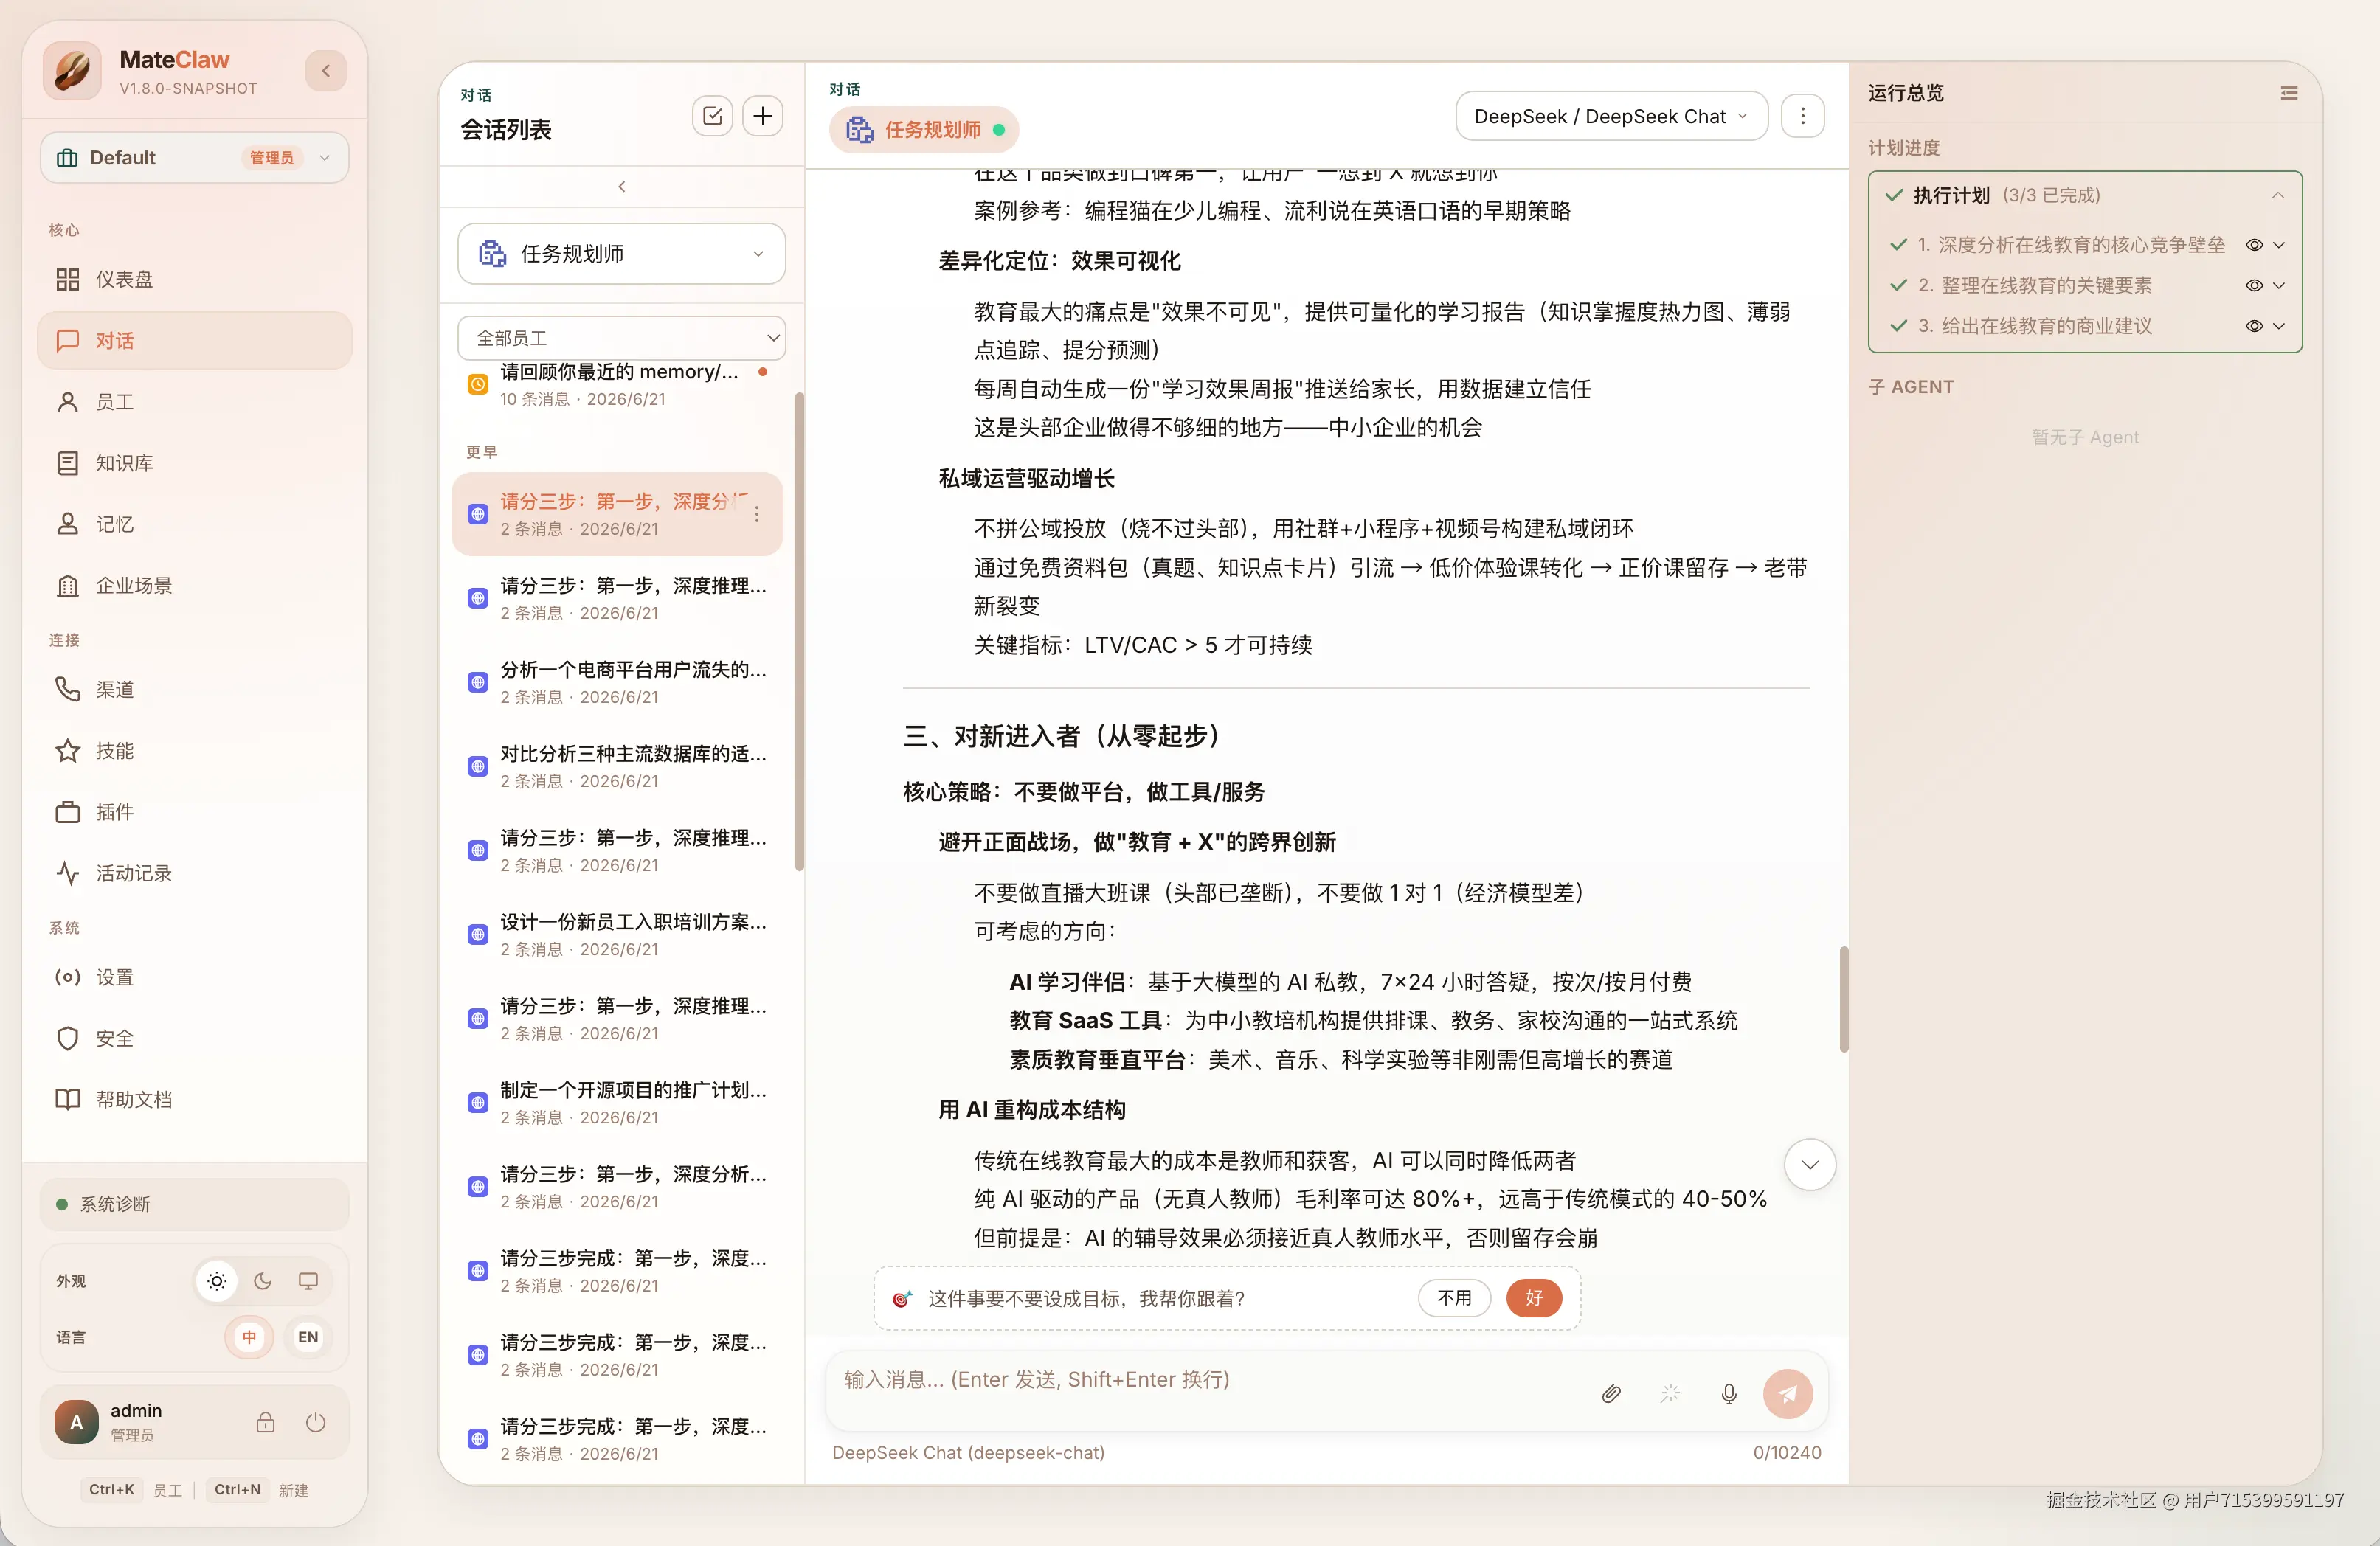
Task: Switch appearance to light mode
Action: (217, 1281)
